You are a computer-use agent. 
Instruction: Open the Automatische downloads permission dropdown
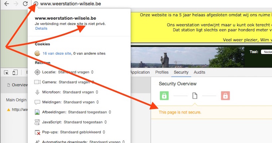pos(107,142)
